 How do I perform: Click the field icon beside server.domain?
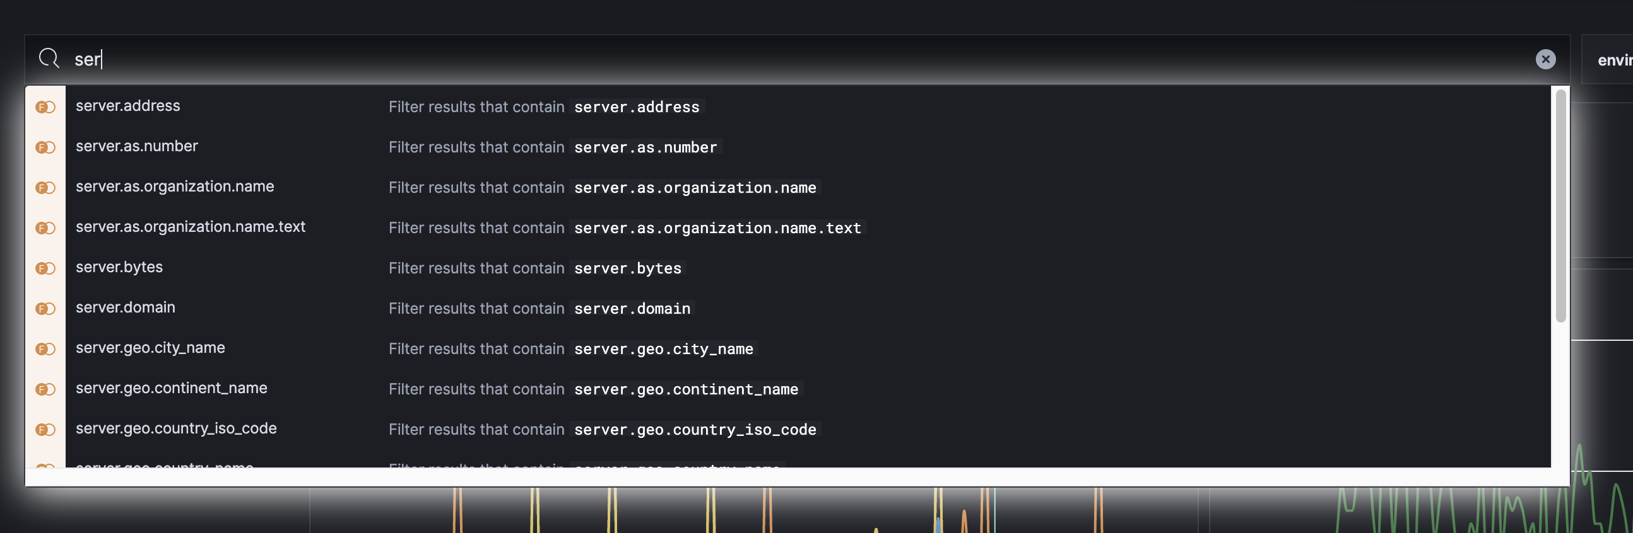[x=45, y=309]
